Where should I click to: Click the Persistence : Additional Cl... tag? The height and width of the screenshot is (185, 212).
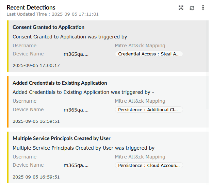(x=149, y=110)
